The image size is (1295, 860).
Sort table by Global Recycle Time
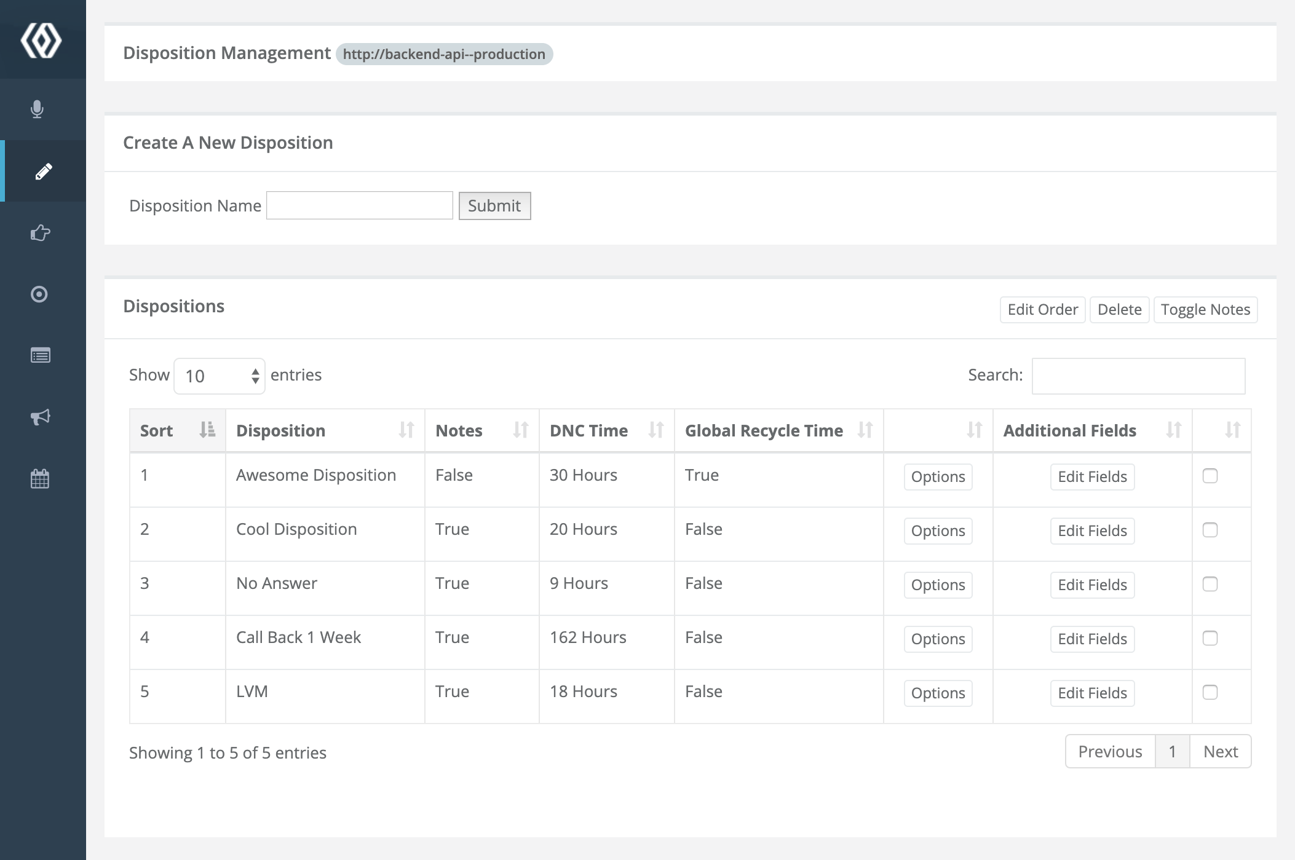[x=779, y=430]
